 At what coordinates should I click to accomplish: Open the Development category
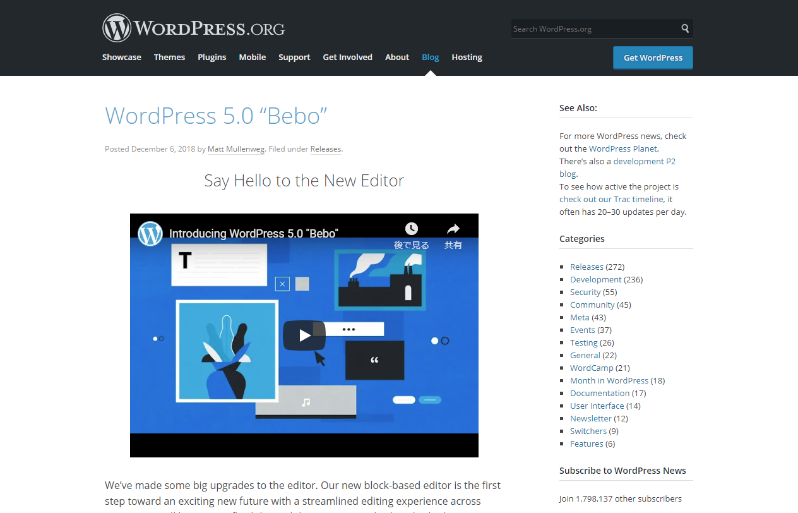point(596,279)
